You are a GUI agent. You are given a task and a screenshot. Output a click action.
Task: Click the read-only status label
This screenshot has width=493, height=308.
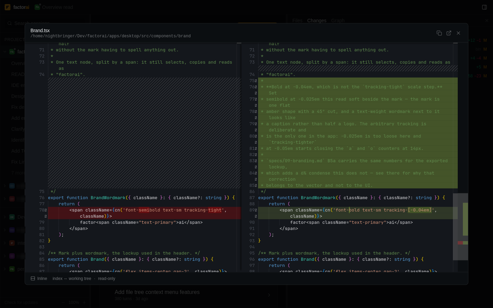pos(106,279)
